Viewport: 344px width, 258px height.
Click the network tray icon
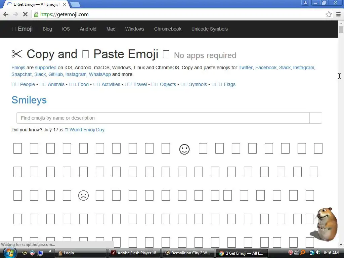[312, 253]
